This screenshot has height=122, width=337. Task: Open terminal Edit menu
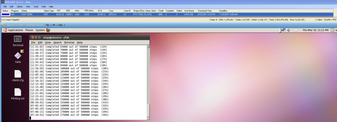(40, 43)
